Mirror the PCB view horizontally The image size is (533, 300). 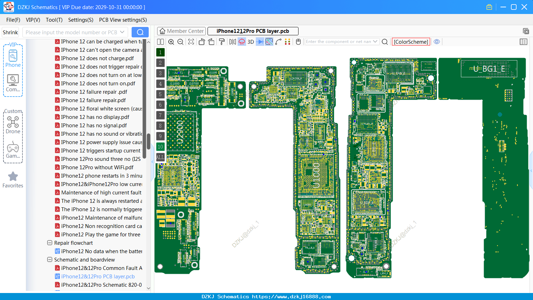232,42
